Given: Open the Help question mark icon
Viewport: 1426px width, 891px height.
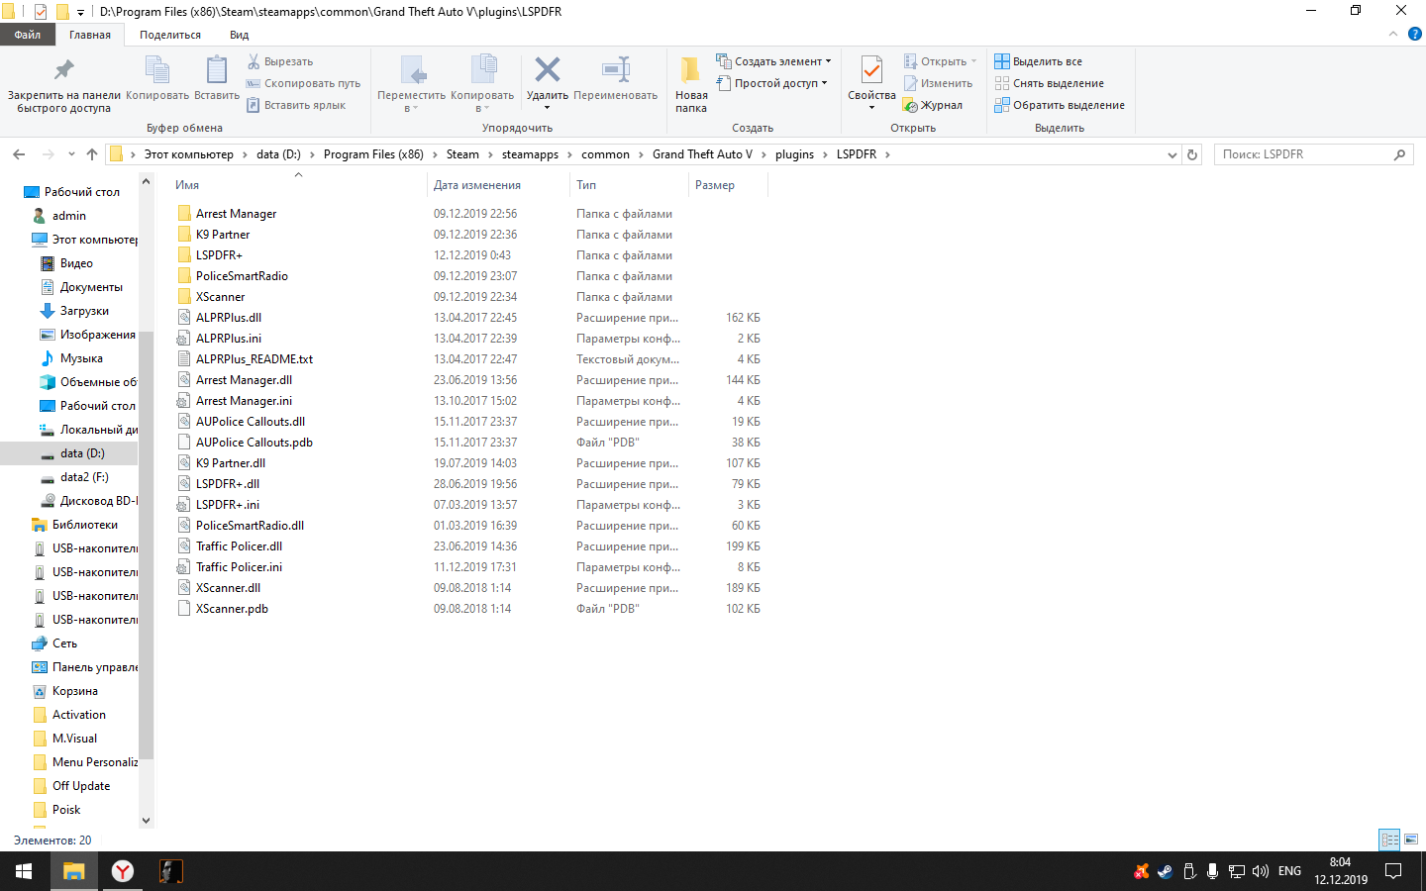Looking at the screenshot, I should pyautogui.click(x=1415, y=34).
